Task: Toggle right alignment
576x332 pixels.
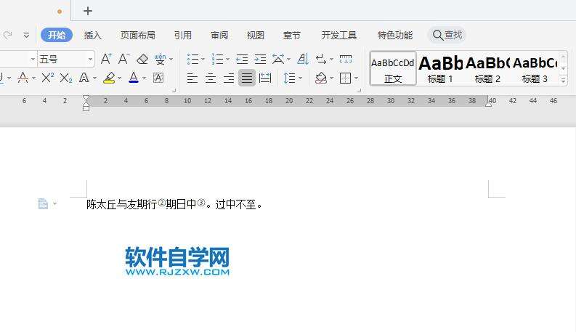Action: click(229, 78)
